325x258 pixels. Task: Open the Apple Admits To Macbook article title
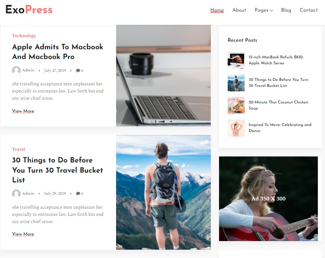[57, 52]
